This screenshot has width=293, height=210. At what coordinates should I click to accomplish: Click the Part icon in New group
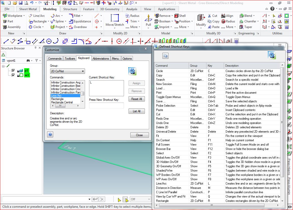(5, 21)
